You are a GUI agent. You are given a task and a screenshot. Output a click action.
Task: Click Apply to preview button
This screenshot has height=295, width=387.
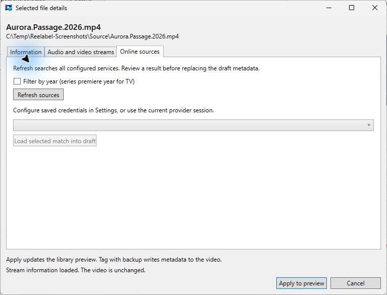tap(301, 283)
